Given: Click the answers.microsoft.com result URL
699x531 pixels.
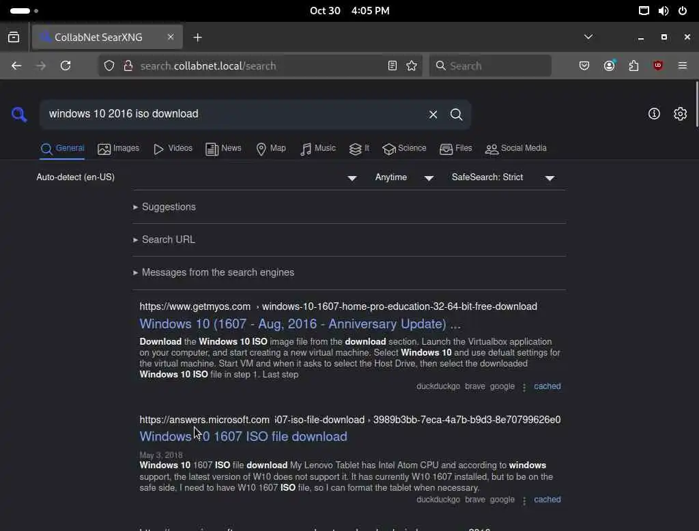Looking at the screenshot, I should point(350,420).
